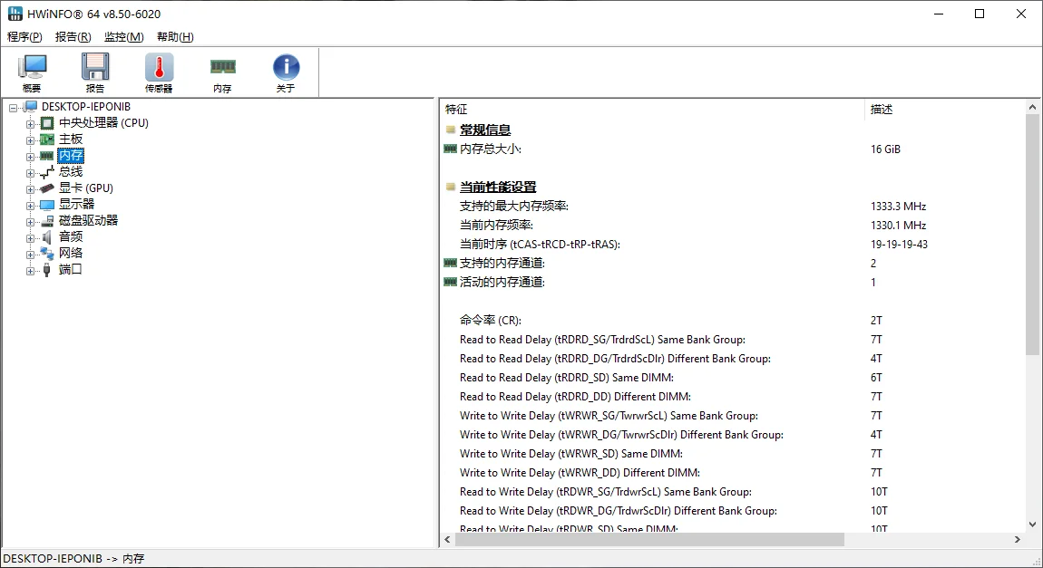Click the horizontal scrollbar thumb
1043x568 pixels.
(649, 539)
